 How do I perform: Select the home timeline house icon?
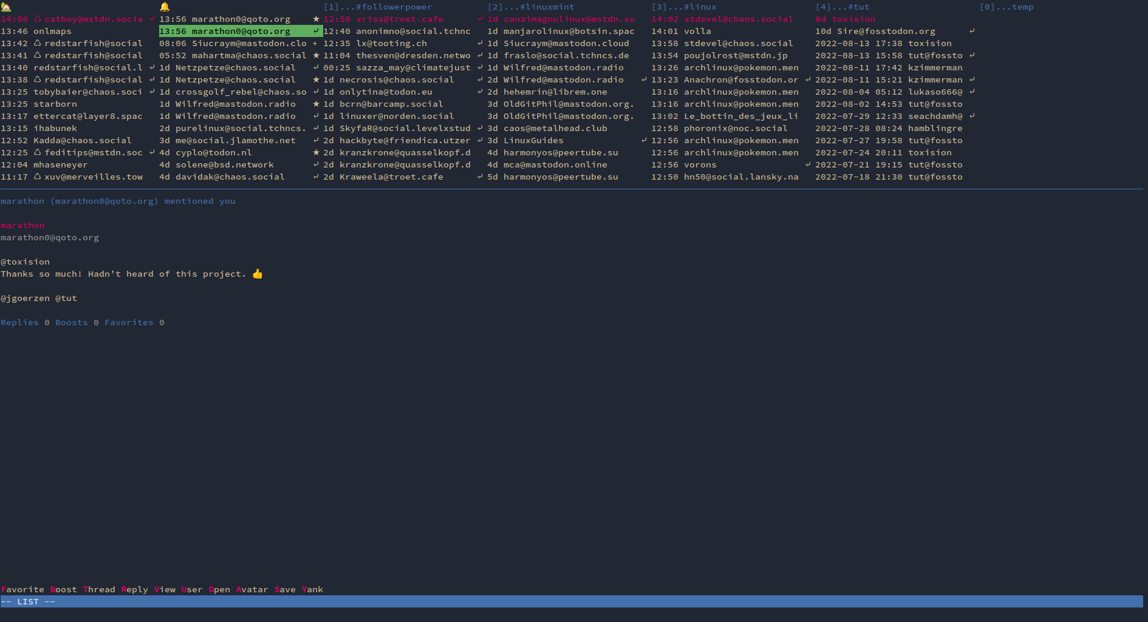[x=6, y=7]
